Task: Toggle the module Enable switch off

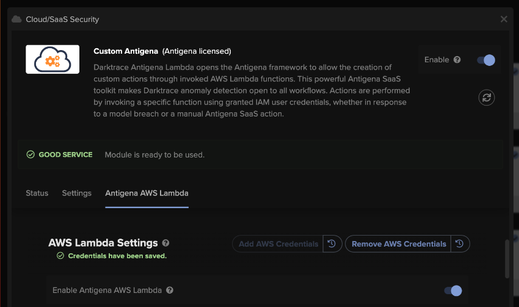Action: pyautogui.click(x=486, y=60)
